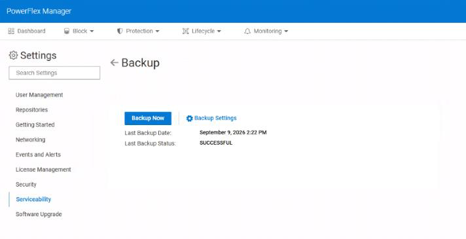466x239 pixels.
Task: Open the Monitoring menu
Action: pos(266,31)
